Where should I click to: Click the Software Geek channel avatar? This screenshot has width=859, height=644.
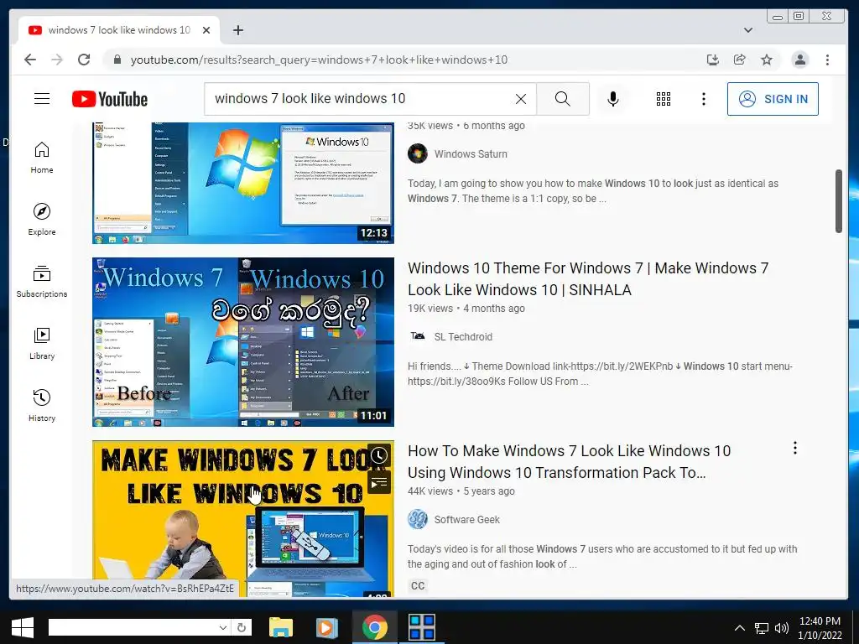coord(418,519)
